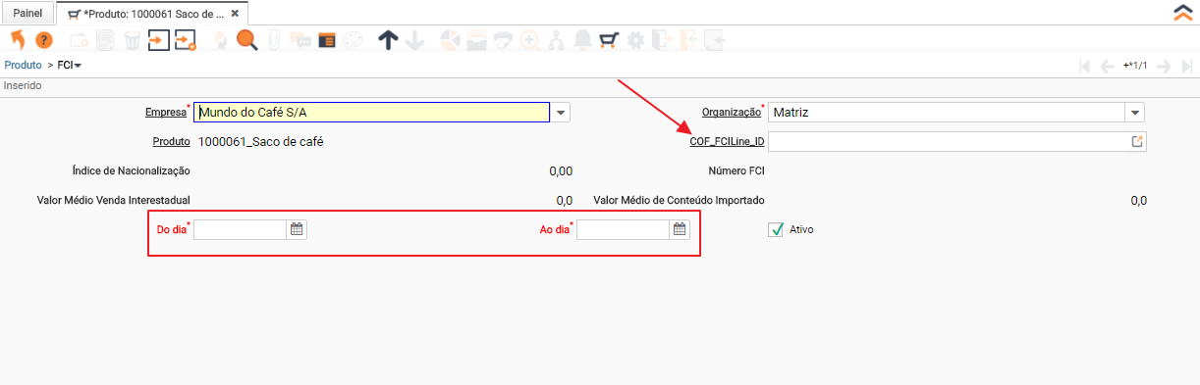Go to Detail record with the down arrow
Image resolution: width=1200 pixels, height=385 pixels.
pyautogui.click(x=415, y=40)
